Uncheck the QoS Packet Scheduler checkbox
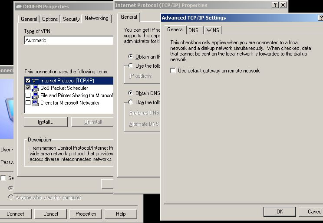 (28, 88)
